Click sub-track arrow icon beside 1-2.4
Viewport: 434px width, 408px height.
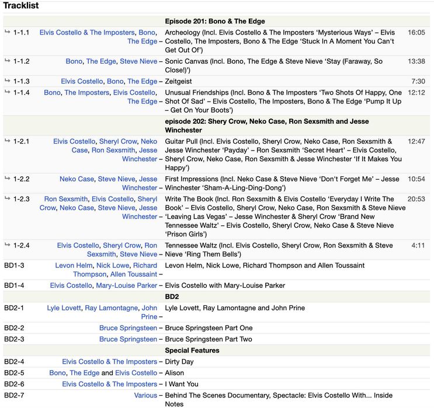7,245
